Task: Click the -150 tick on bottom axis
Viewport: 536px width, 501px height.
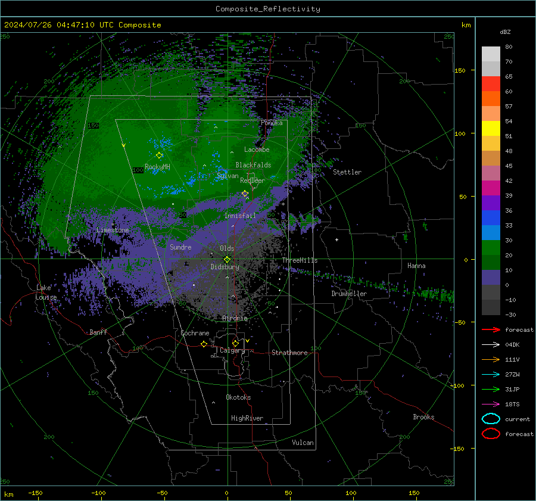Action: pyautogui.click(x=35, y=493)
